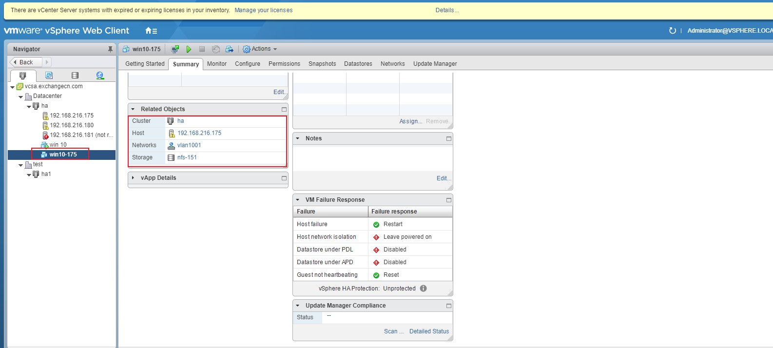773x348 pixels.
Task: Go to the vSphere Home menu icon
Action: [x=151, y=31]
